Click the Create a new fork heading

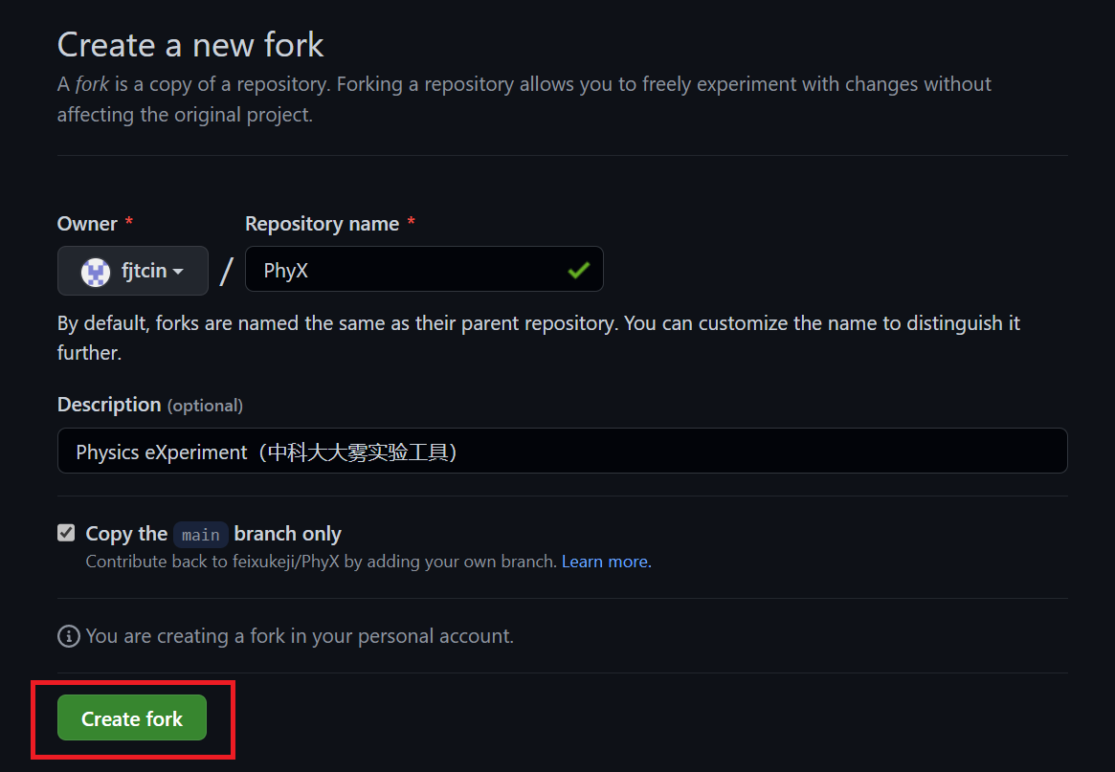point(190,45)
